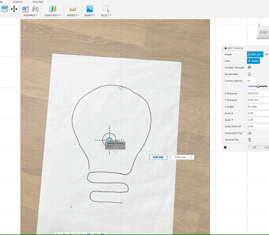Click the Z Angle input field

pyautogui.click(x=258, y=106)
